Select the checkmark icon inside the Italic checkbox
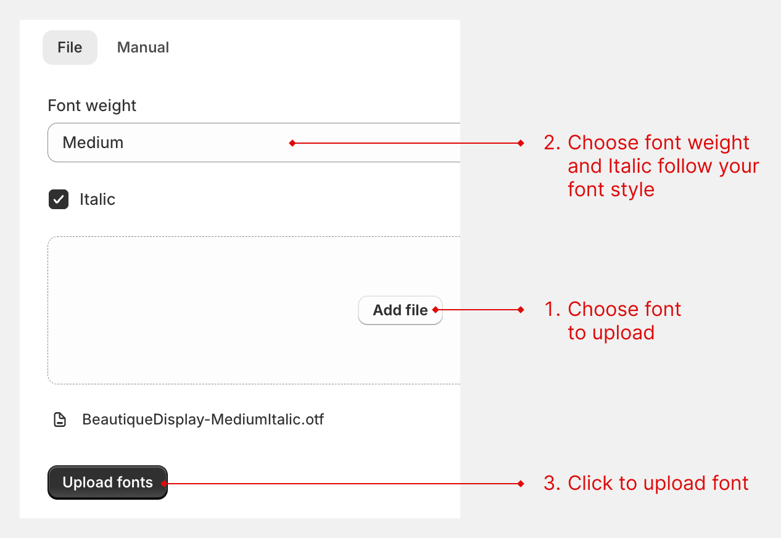 58,199
